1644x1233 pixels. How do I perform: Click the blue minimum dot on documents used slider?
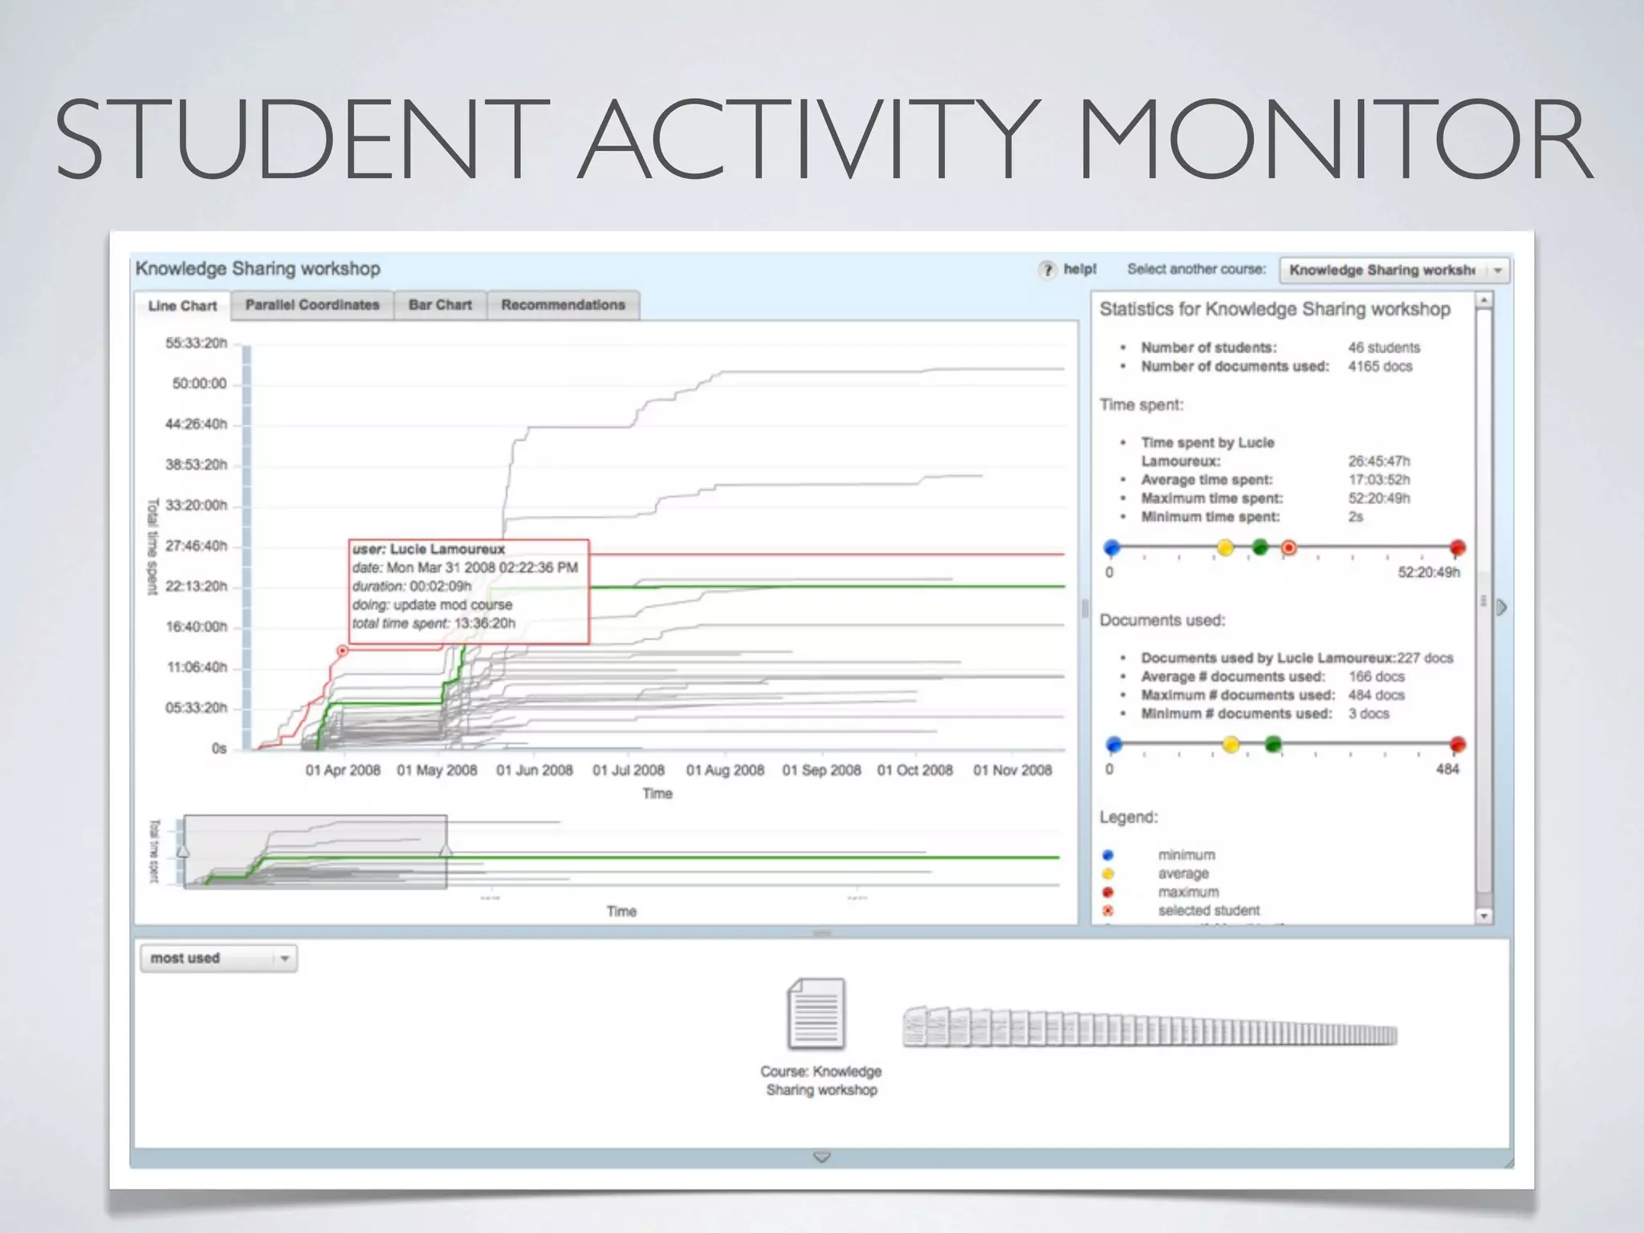click(1113, 744)
